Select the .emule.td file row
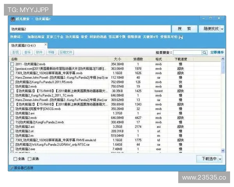This screenshot has width=234, height=187. point(115,140)
